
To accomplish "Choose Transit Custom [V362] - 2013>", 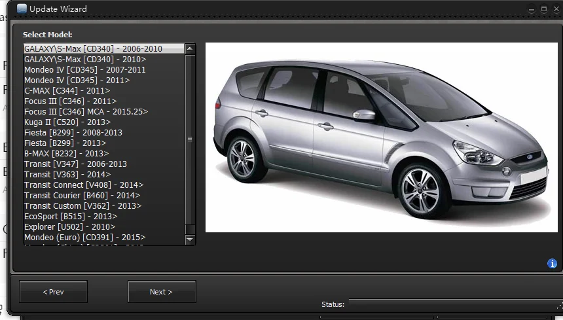I will (104, 206).
